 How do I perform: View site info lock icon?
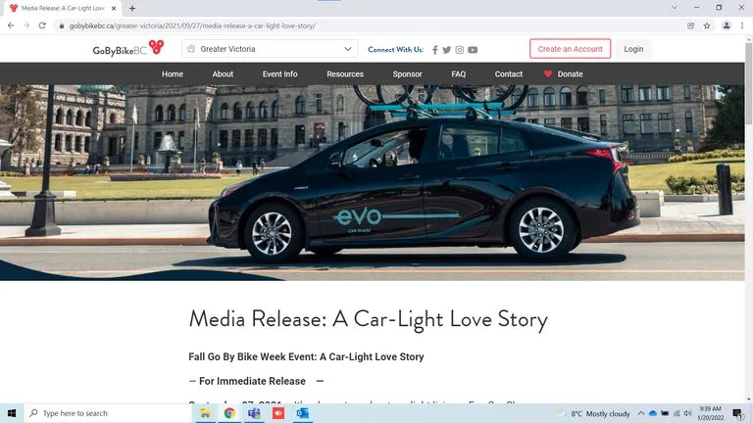pyautogui.click(x=62, y=25)
